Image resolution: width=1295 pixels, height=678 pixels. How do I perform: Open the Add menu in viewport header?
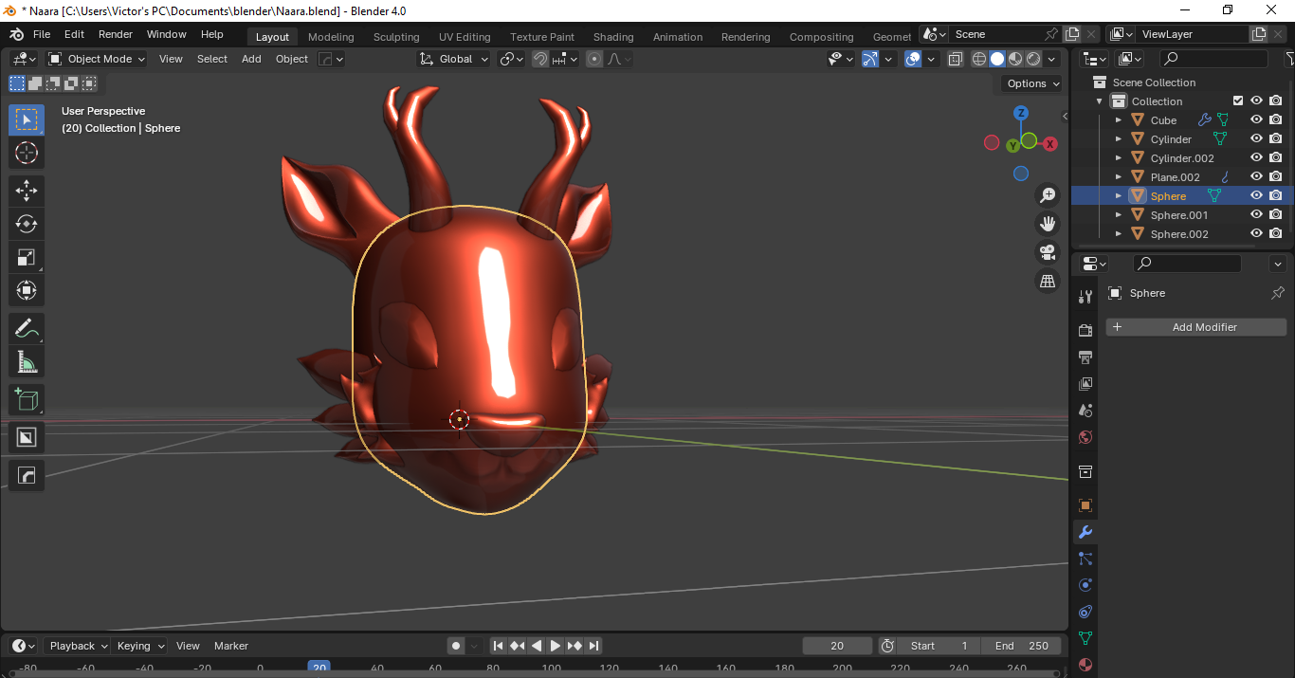[x=251, y=59]
